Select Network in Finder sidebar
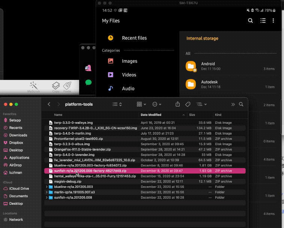The width and height of the screenshot is (284, 228). point(13,220)
